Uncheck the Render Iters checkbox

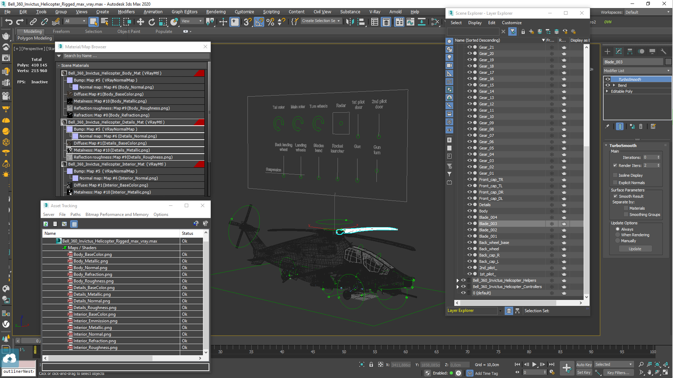click(615, 166)
